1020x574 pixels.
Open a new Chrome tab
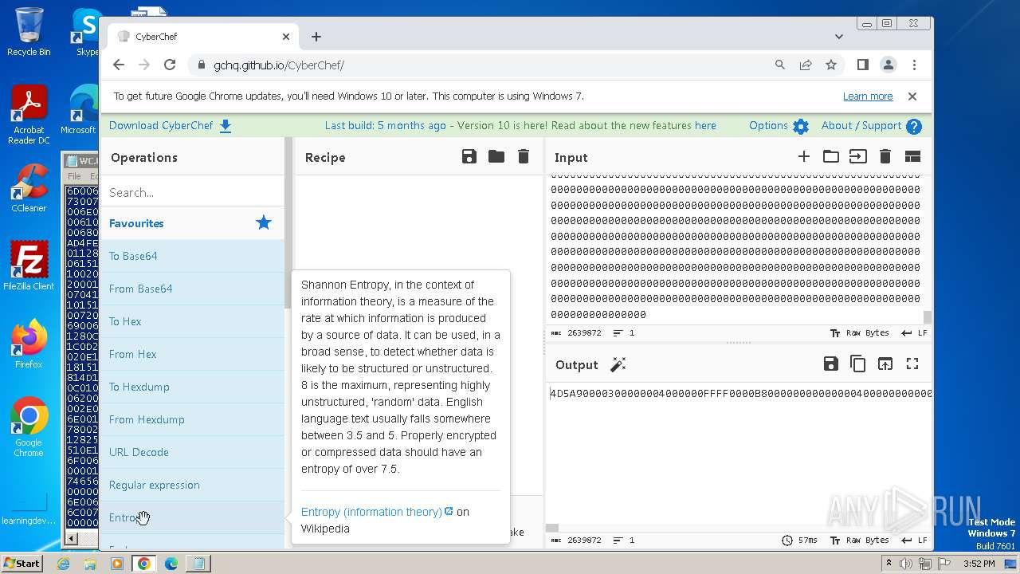316,37
